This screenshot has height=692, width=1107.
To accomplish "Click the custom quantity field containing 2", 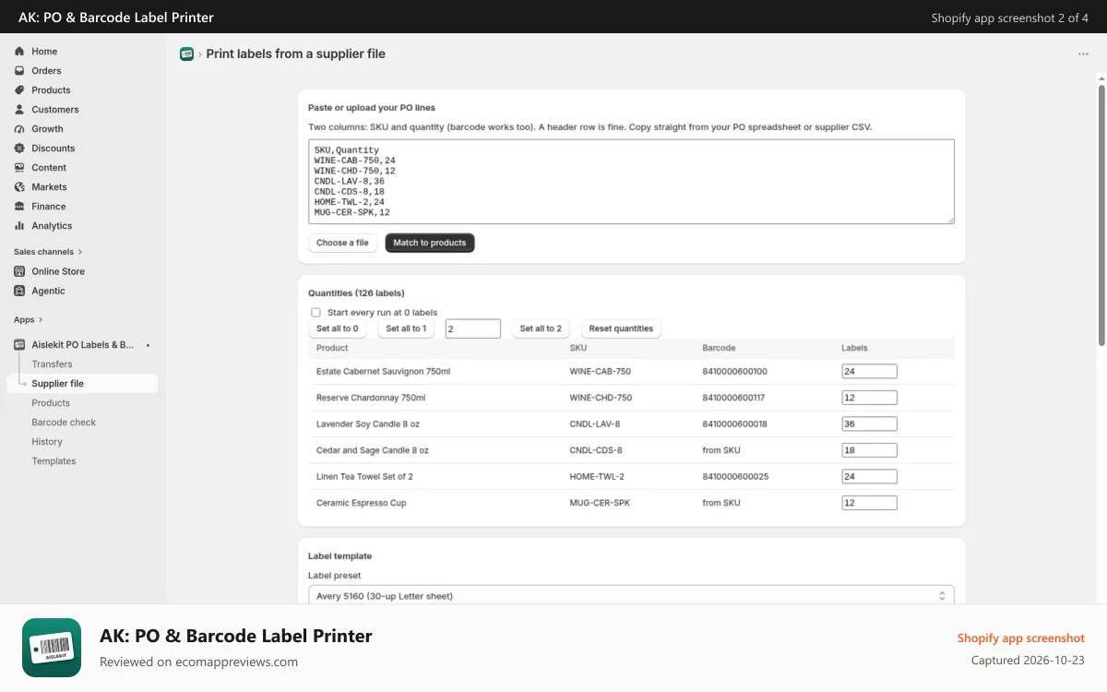I will tap(473, 328).
